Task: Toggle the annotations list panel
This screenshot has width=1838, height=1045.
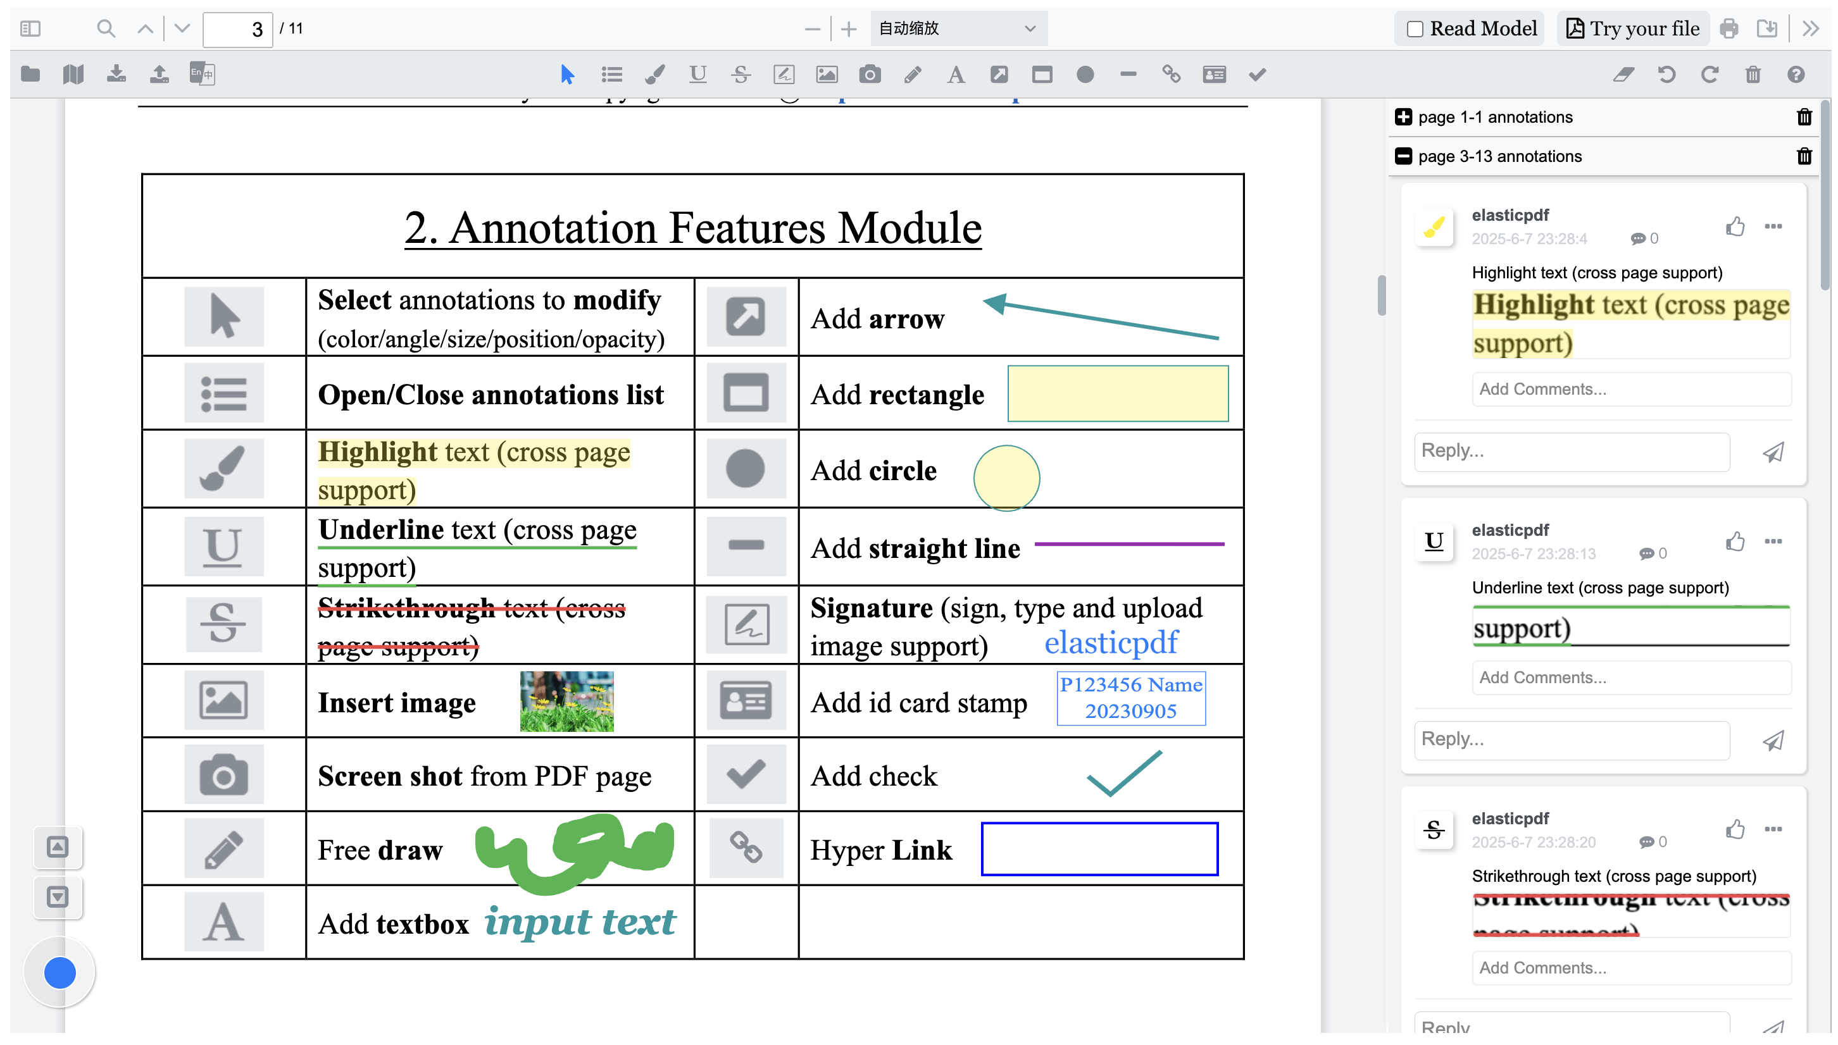Action: click(611, 74)
